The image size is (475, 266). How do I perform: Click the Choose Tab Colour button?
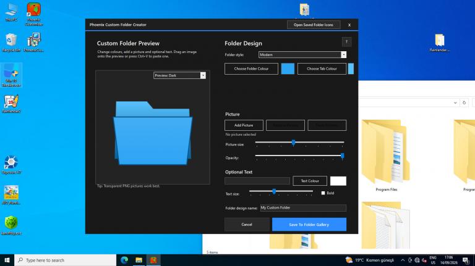coord(322,69)
